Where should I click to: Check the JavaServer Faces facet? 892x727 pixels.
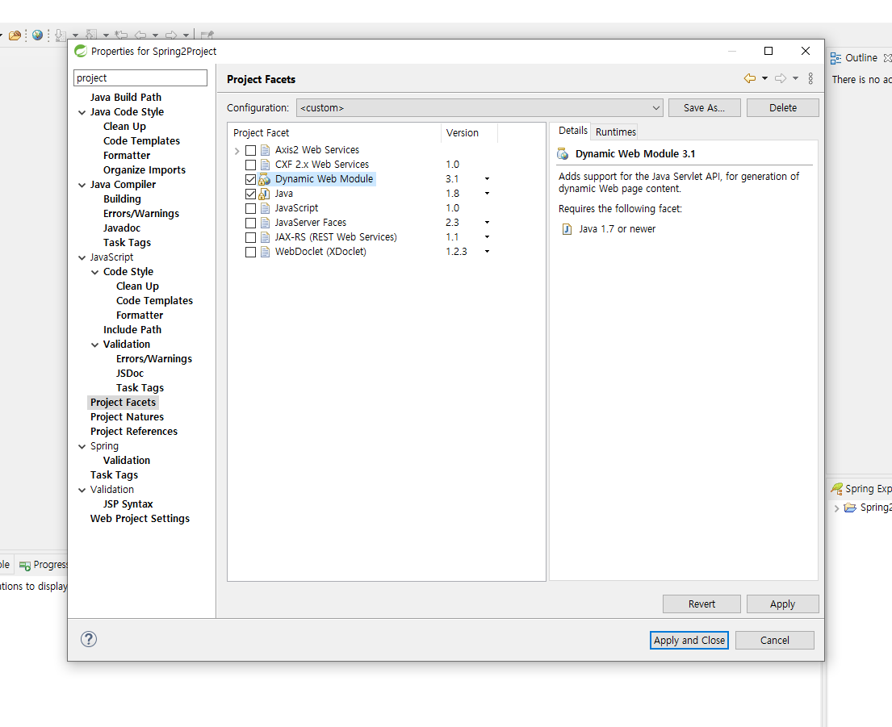250,223
